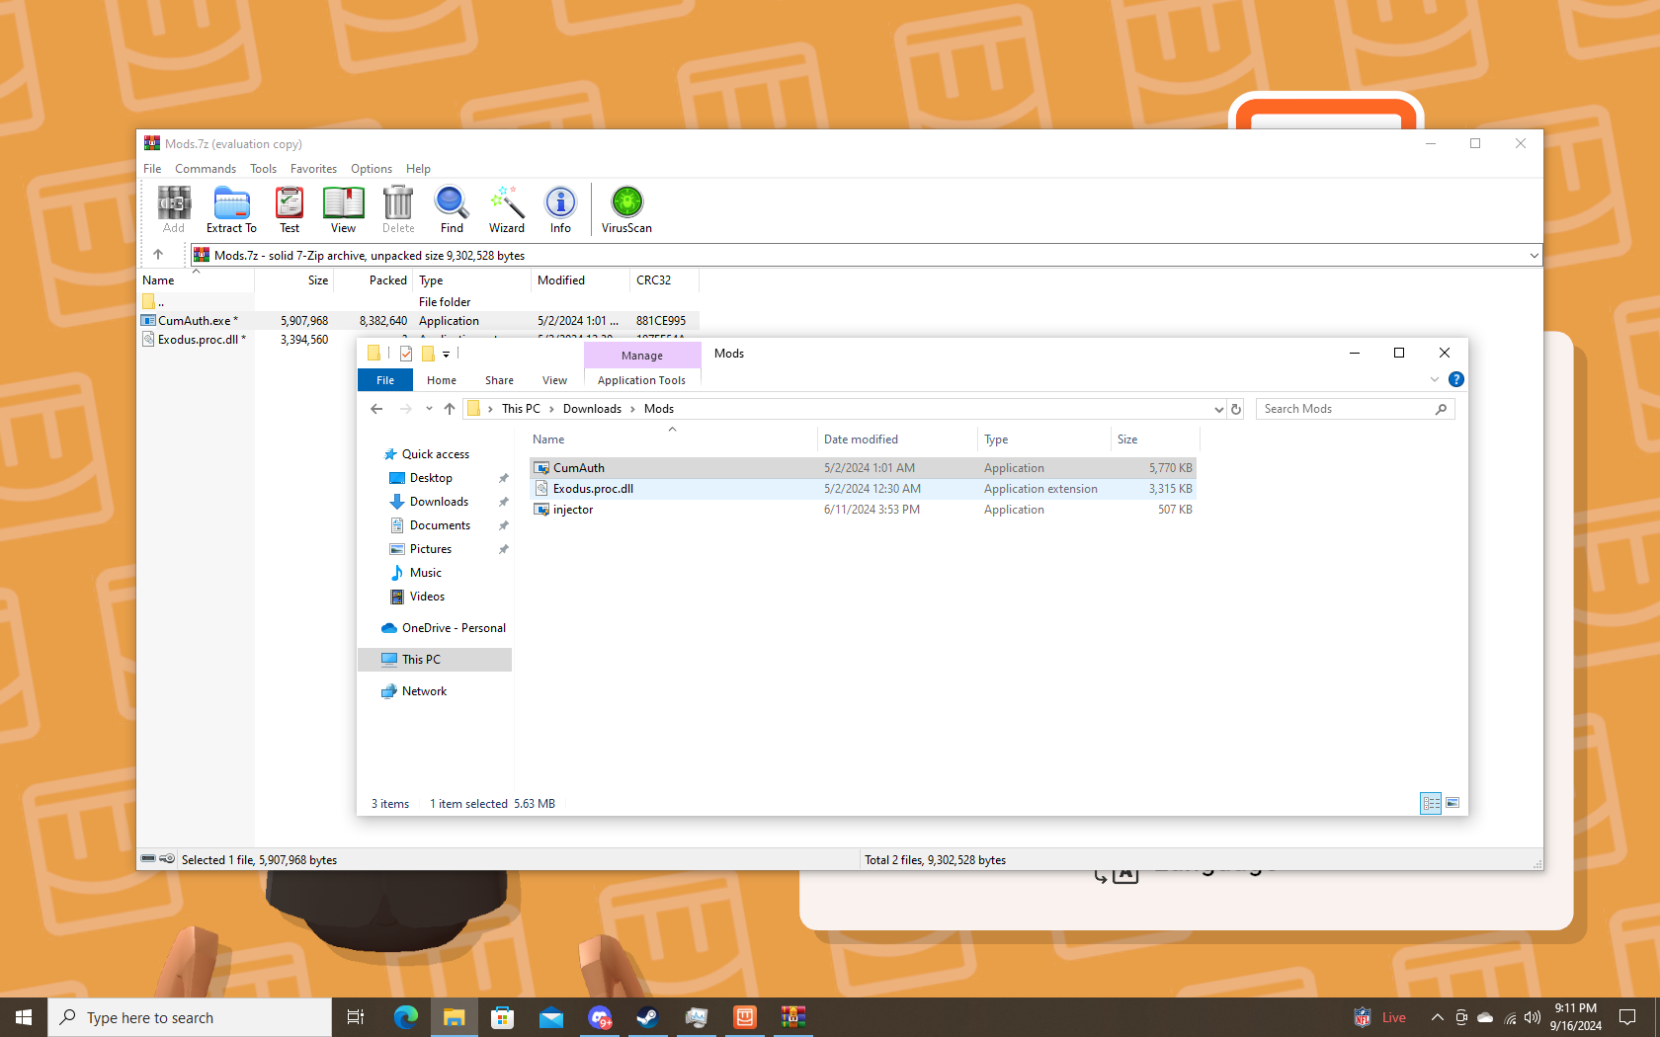Click the parent folder '..' row in WinRAR
This screenshot has height=1037, width=1660.
click(419, 302)
